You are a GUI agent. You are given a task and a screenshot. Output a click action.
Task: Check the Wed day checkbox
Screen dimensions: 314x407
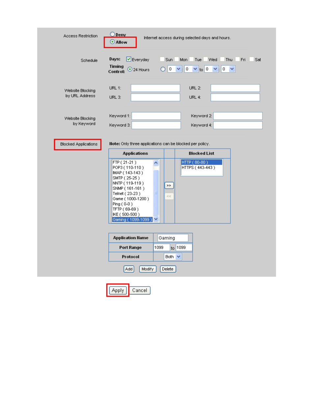point(205,59)
